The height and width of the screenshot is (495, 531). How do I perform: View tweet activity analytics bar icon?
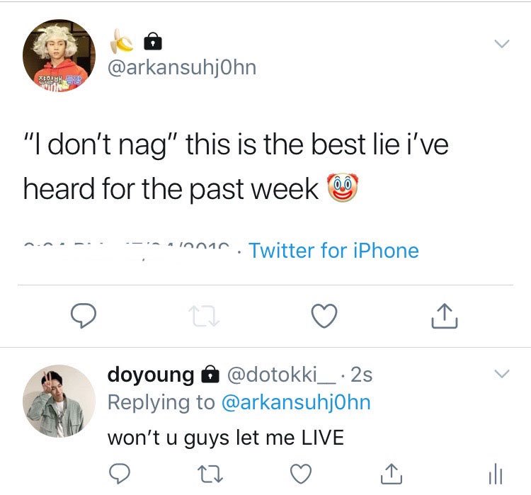pos(496,474)
